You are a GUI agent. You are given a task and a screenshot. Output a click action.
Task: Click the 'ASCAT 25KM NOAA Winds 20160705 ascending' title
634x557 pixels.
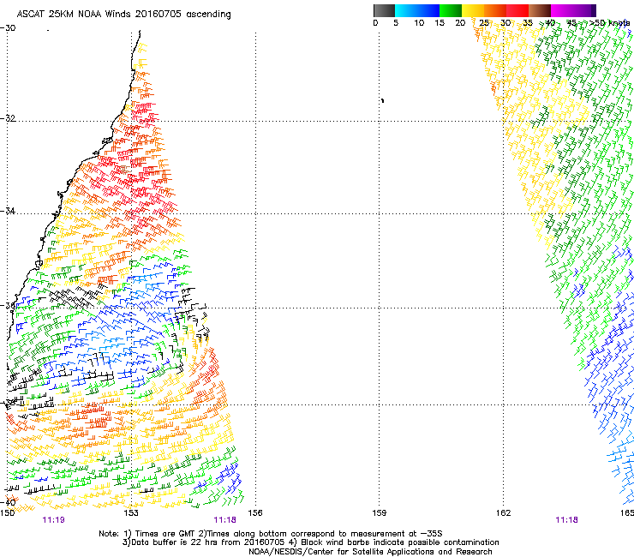[x=123, y=15]
